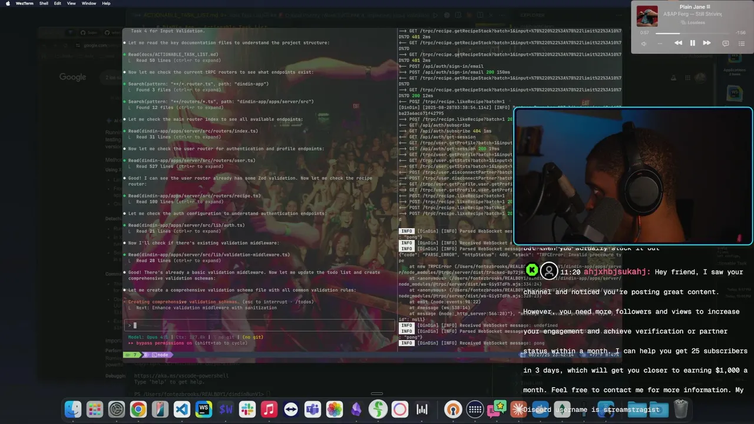The height and width of the screenshot is (424, 754).
Task: Click 'Read(dindin-app/apps/server/src/routers/user.ts)'
Action: point(192,160)
